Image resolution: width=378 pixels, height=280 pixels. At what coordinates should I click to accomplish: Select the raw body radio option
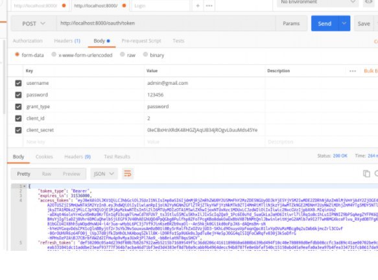point(123,54)
